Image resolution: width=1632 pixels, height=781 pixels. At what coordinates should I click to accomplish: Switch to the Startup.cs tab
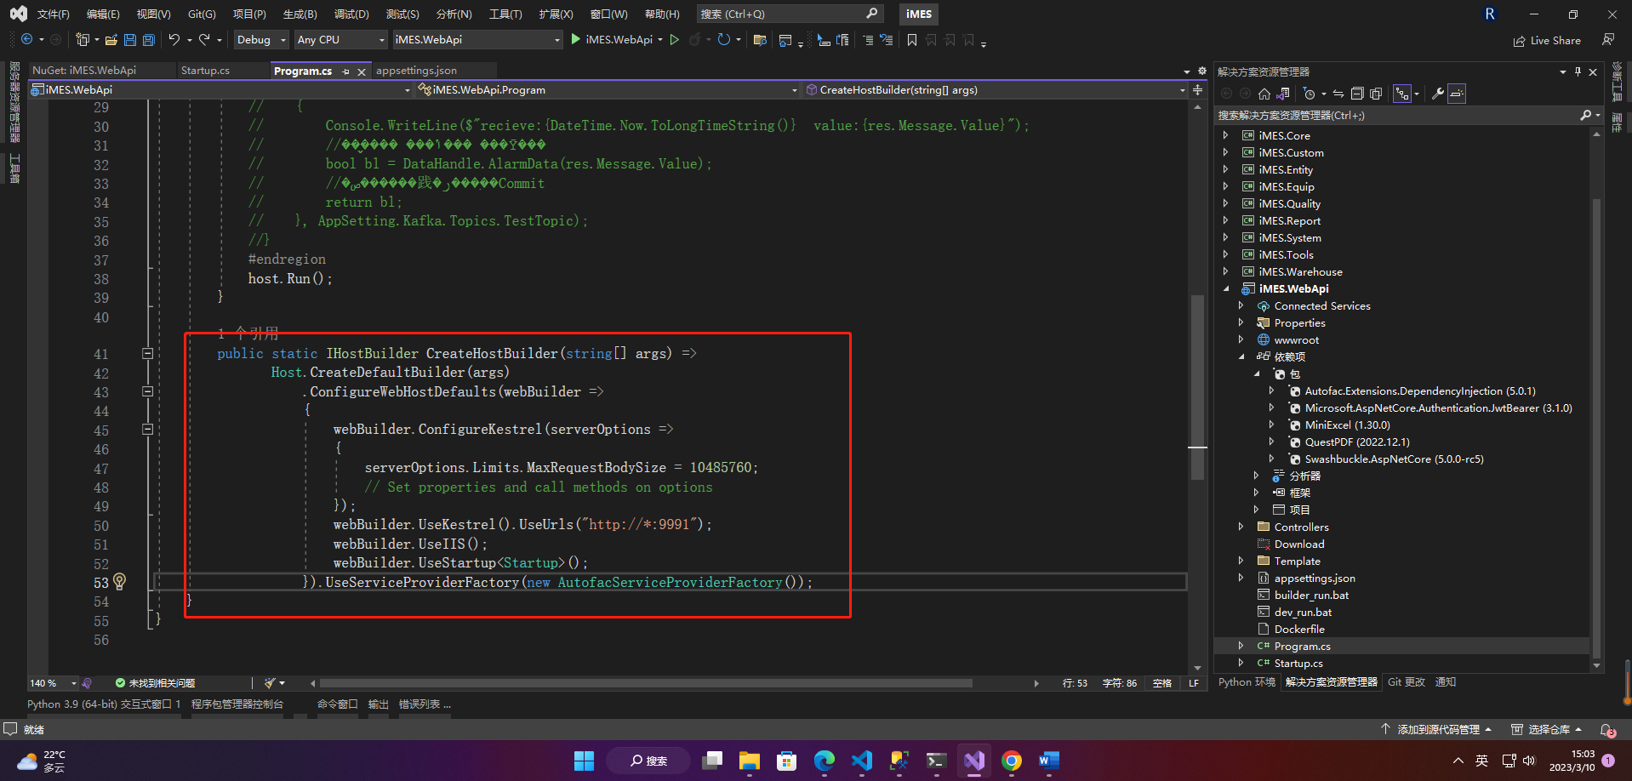tap(205, 71)
